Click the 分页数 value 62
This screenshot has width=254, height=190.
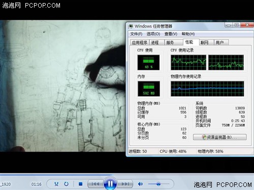(x=184, y=133)
